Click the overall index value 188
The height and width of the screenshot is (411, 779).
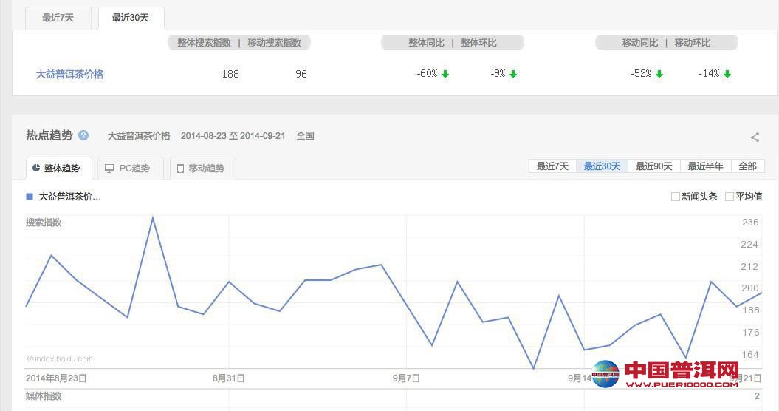(x=230, y=74)
